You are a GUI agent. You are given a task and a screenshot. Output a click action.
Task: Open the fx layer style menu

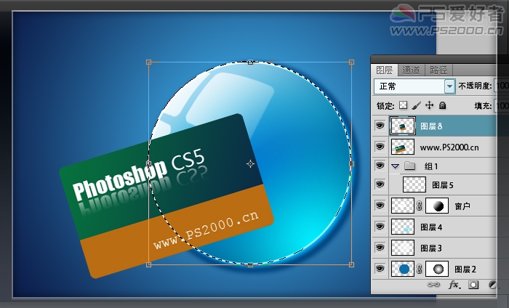[x=454, y=285]
